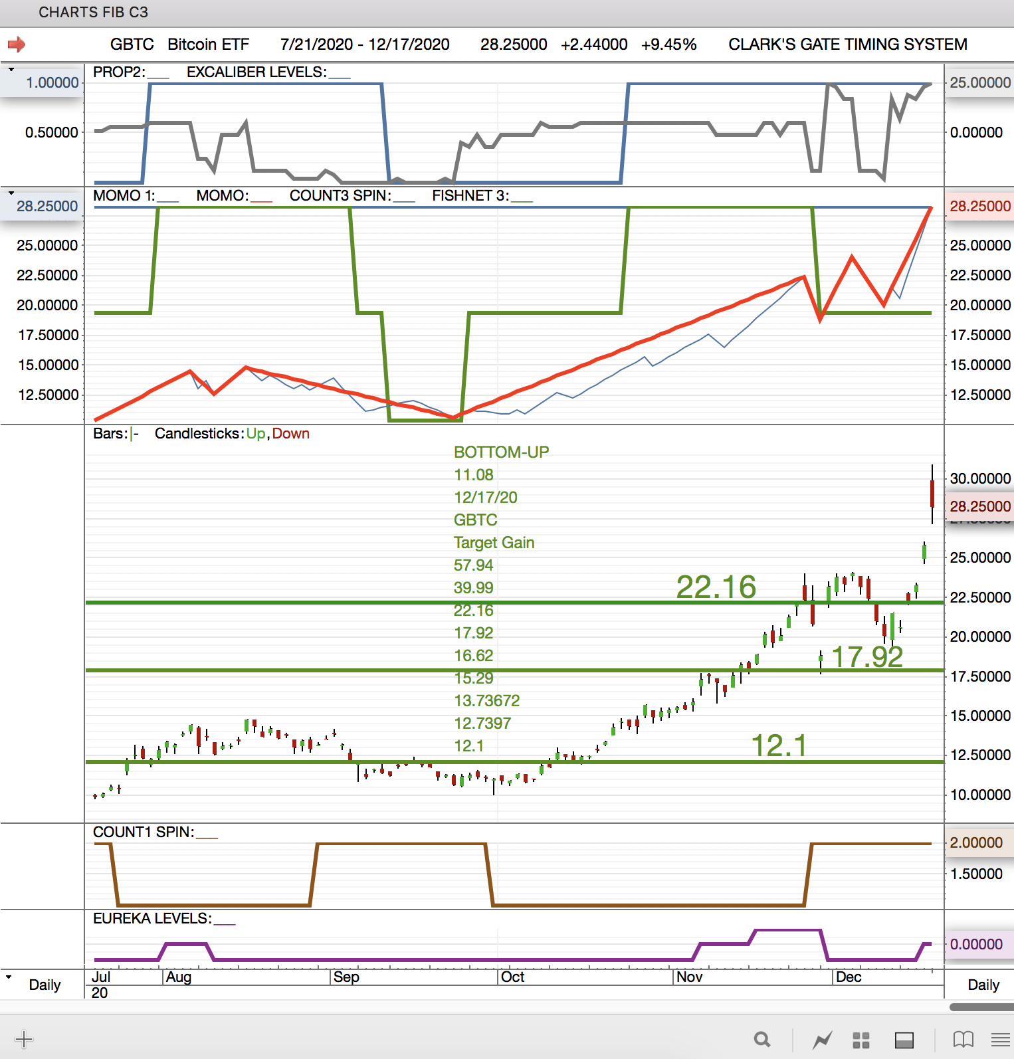Click the 13.73672 fib level text
Viewport: 1014px width, 1059px height.
pos(487,701)
